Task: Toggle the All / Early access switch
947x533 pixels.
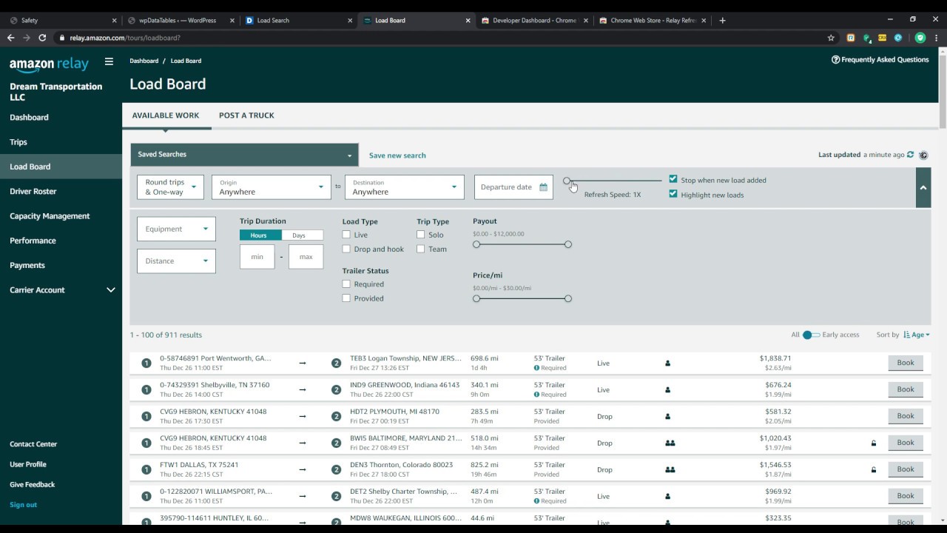Action: tap(811, 335)
